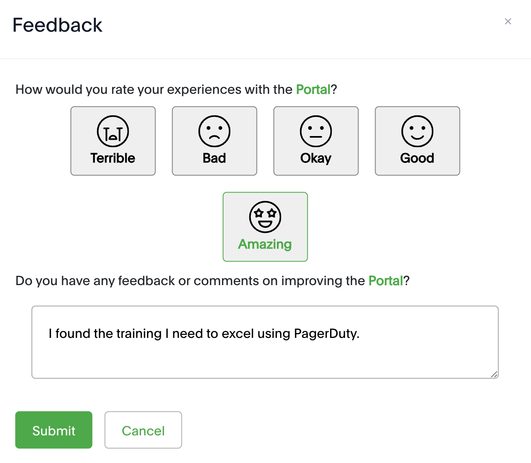Click the green Amazing label text
Viewport: 531px width, 463px height.
tap(265, 244)
